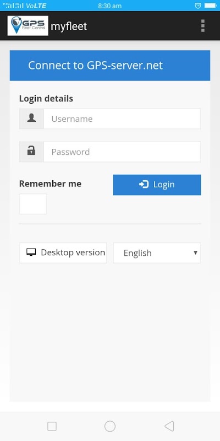The height and width of the screenshot is (441, 220).
Task: Click the Connect to GPS-server.net header
Action: [x=110, y=66]
